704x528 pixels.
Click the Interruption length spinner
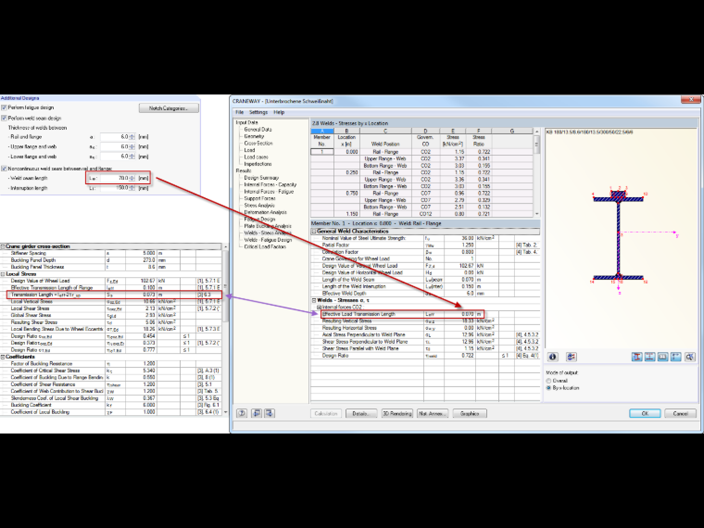point(132,188)
